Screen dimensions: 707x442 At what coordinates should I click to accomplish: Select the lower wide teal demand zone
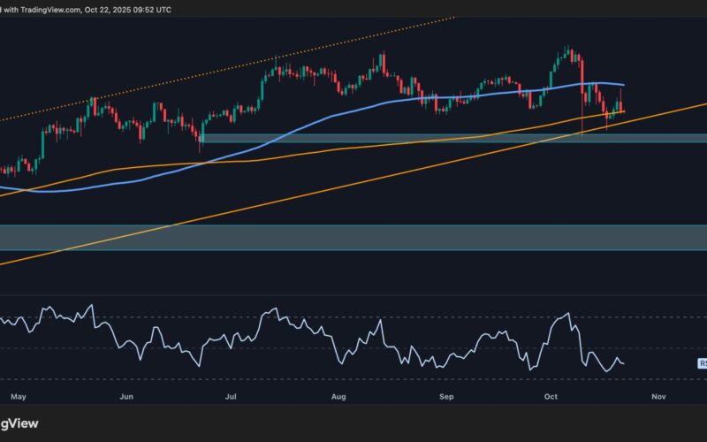coord(353,237)
